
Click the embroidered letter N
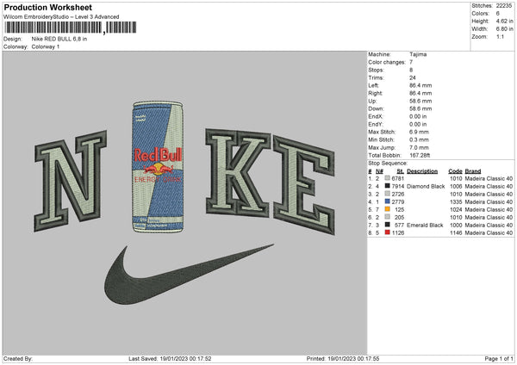[x=71, y=181]
